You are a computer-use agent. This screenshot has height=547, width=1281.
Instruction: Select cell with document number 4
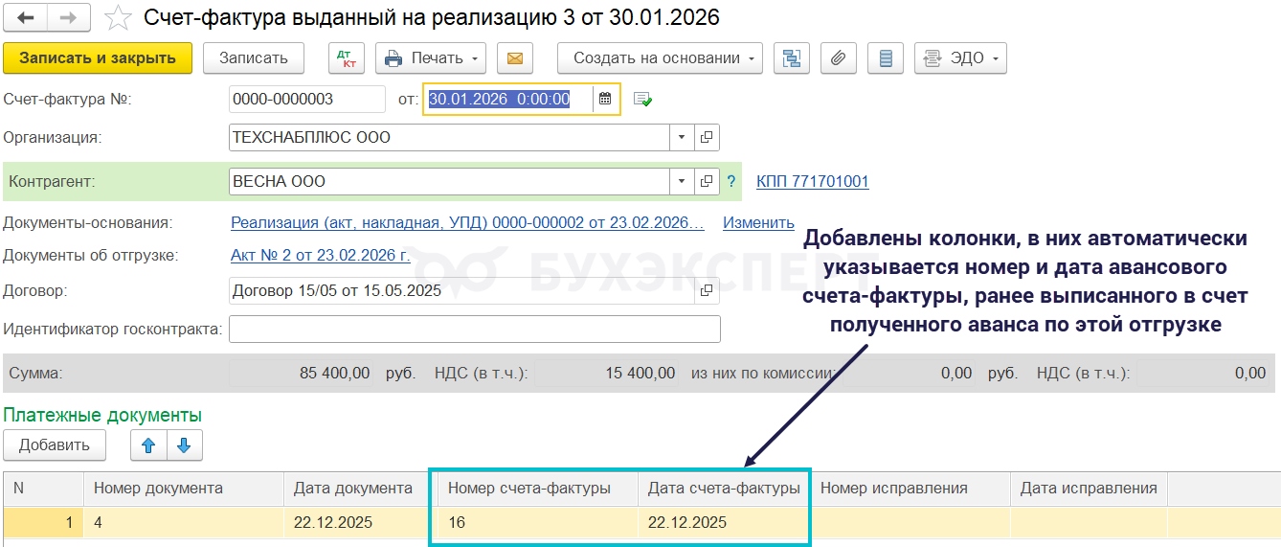[x=184, y=523]
